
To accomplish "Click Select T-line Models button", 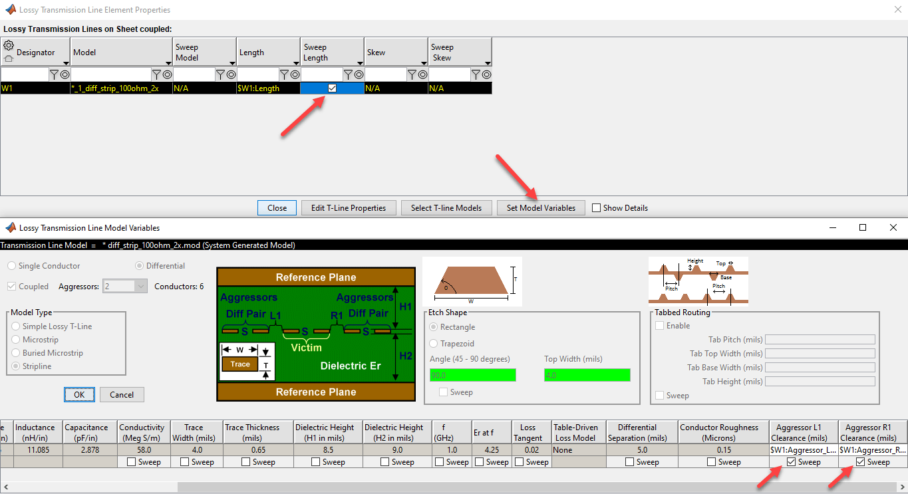I will (446, 207).
